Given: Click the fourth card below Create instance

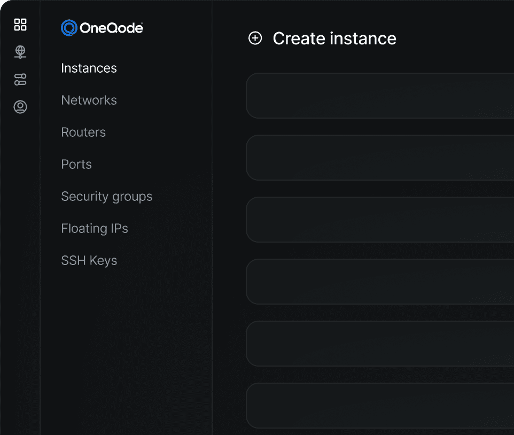Looking at the screenshot, I should [x=379, y=282].
